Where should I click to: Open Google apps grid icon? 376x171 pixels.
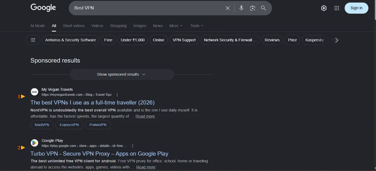(x=337, y=8)
